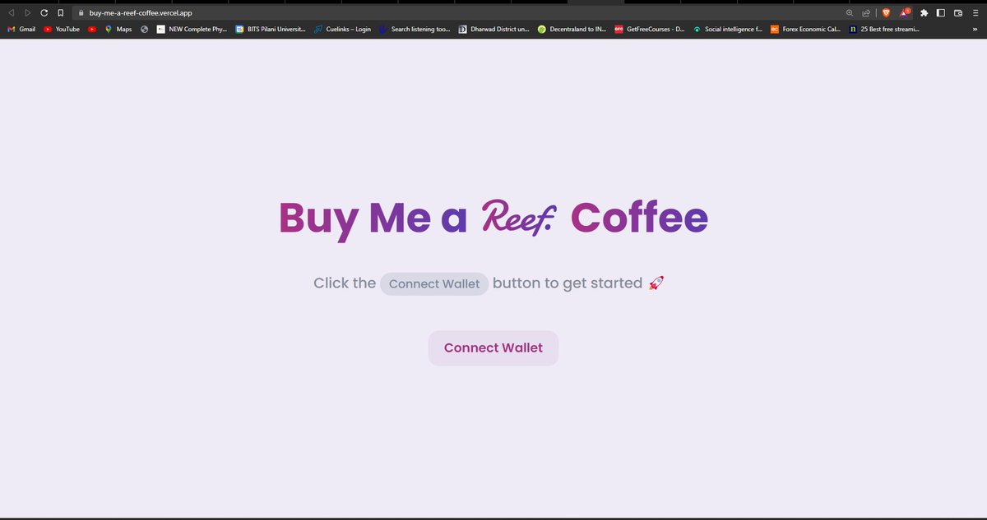The image size is (987, 520).
Task: Open the Dharwad District un... bookmark
Action: (493, 29)
